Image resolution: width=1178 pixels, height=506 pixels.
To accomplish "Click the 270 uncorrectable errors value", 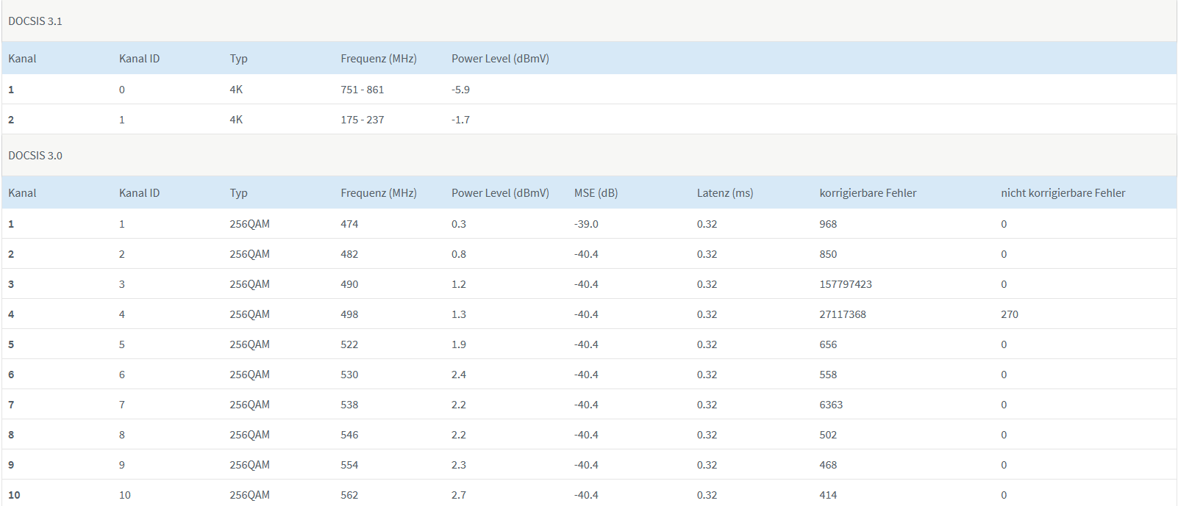I will [1010, 314].
